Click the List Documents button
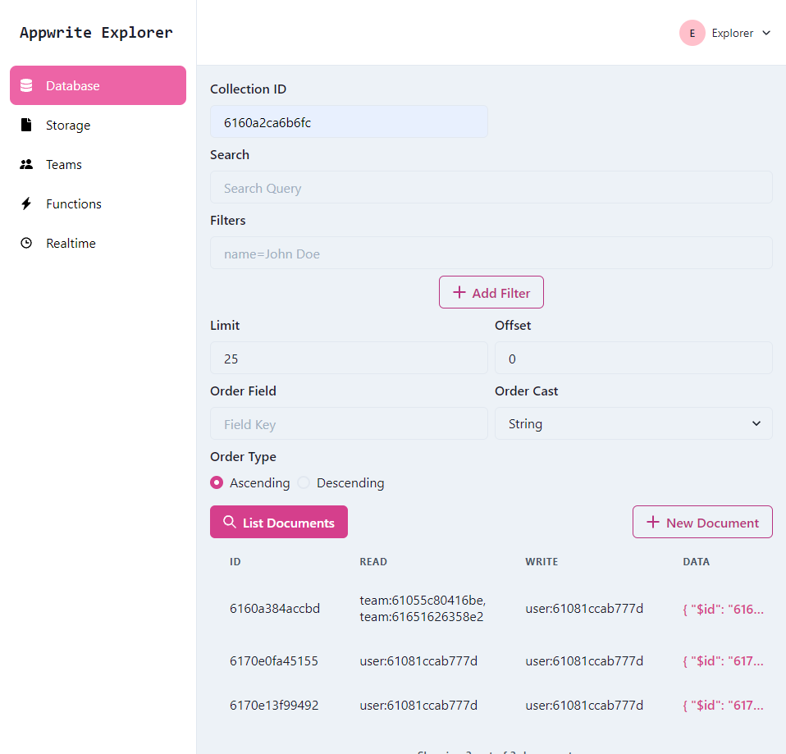Viewport: 786px width, 754px height. pyautogui.click(x=279, y=522)
